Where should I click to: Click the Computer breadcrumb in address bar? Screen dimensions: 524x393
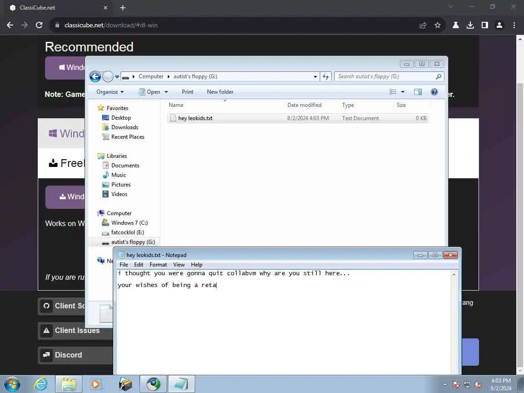(x=151, y=76)
